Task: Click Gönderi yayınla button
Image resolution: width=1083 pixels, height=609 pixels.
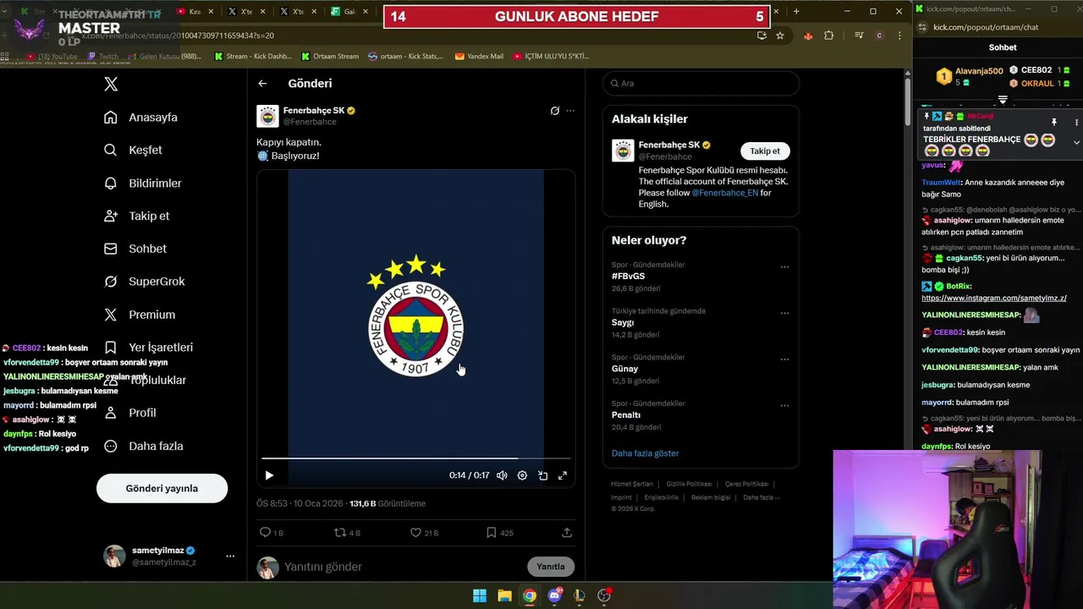Action: pos(162,488)
